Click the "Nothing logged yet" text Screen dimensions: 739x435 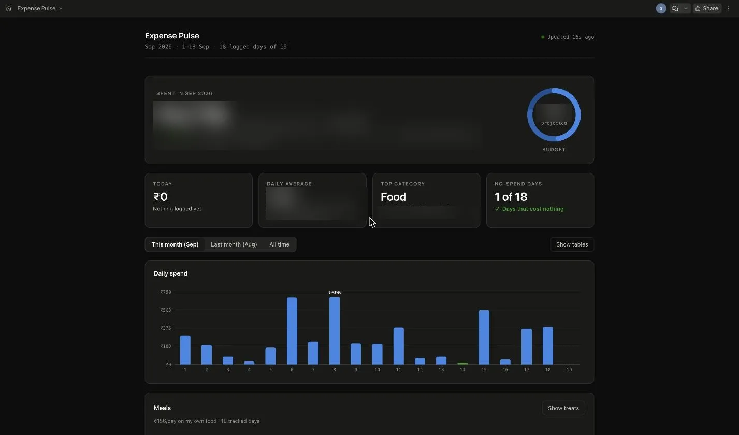point(177,209)
